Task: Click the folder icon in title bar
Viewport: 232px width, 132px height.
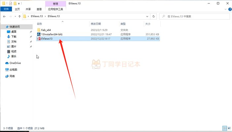Action: click(4, 3)
